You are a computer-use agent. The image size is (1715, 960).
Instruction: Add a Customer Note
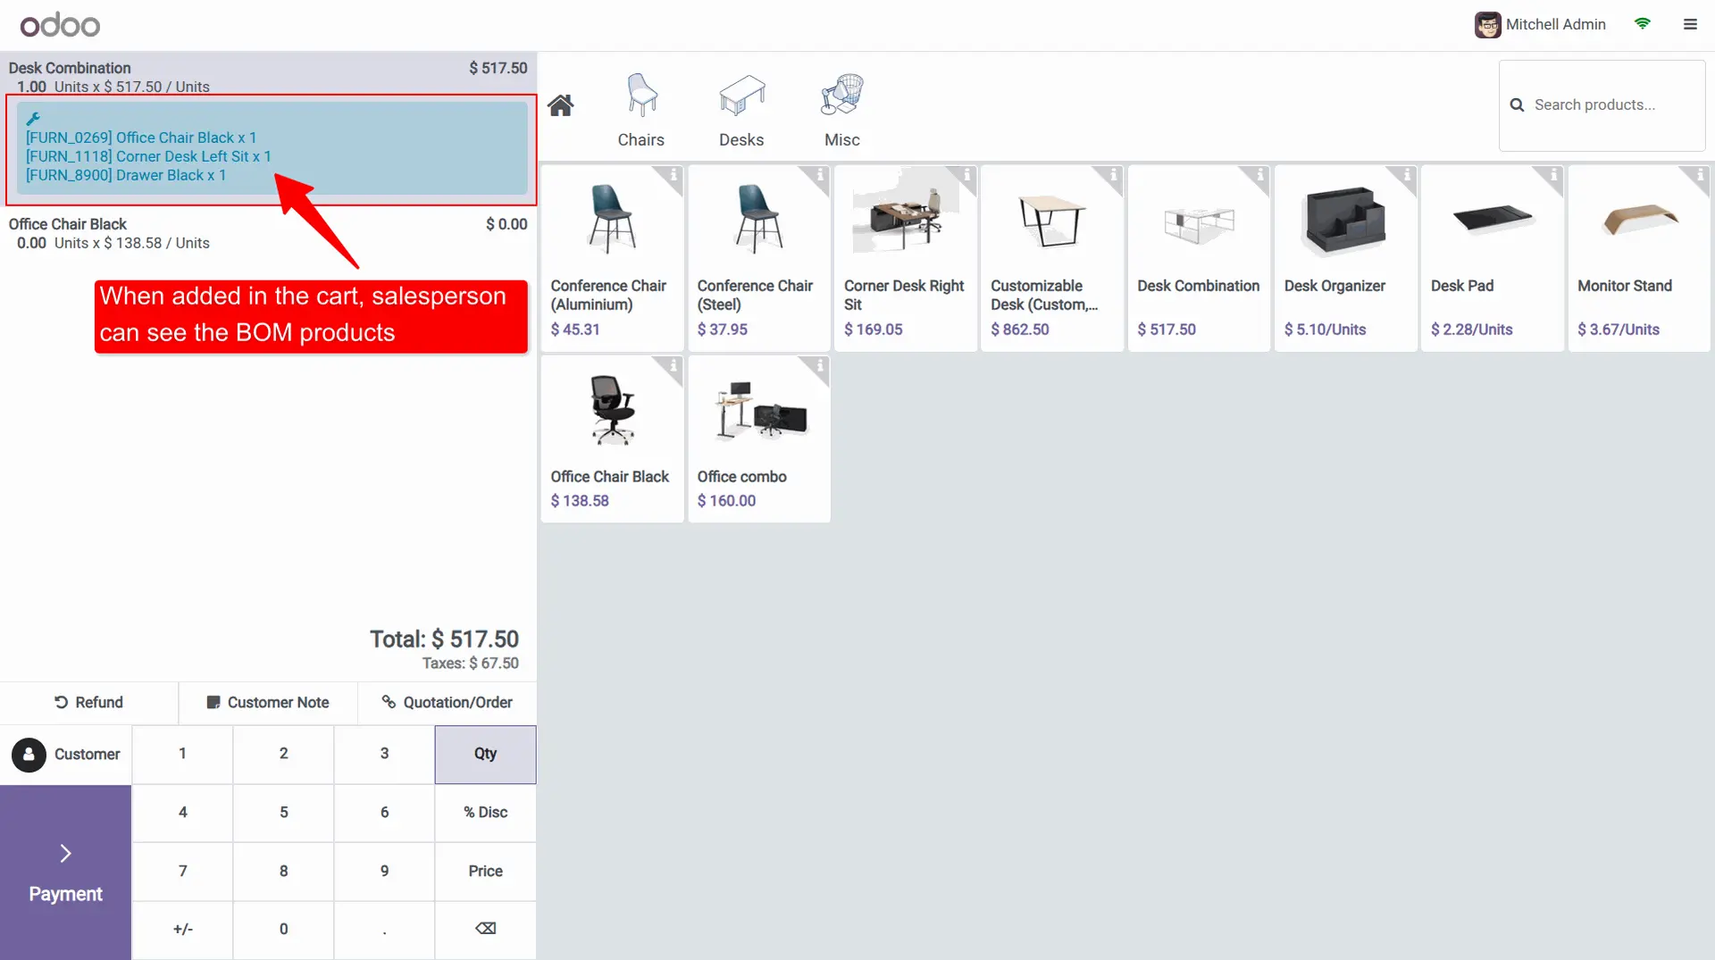point(268,703)
